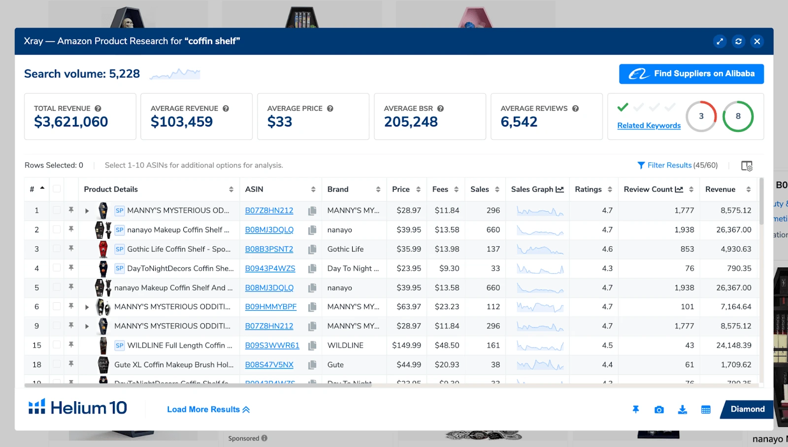Open column customization settings icon
This screenshot has width=788, height=447.
747,166
